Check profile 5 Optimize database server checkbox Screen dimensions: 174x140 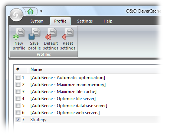[18, 106]
